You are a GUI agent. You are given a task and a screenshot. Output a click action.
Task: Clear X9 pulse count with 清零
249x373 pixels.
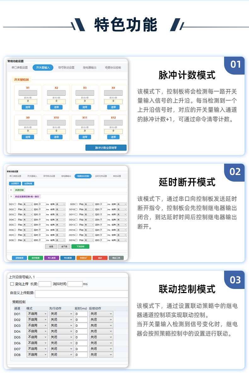[28, 137]
